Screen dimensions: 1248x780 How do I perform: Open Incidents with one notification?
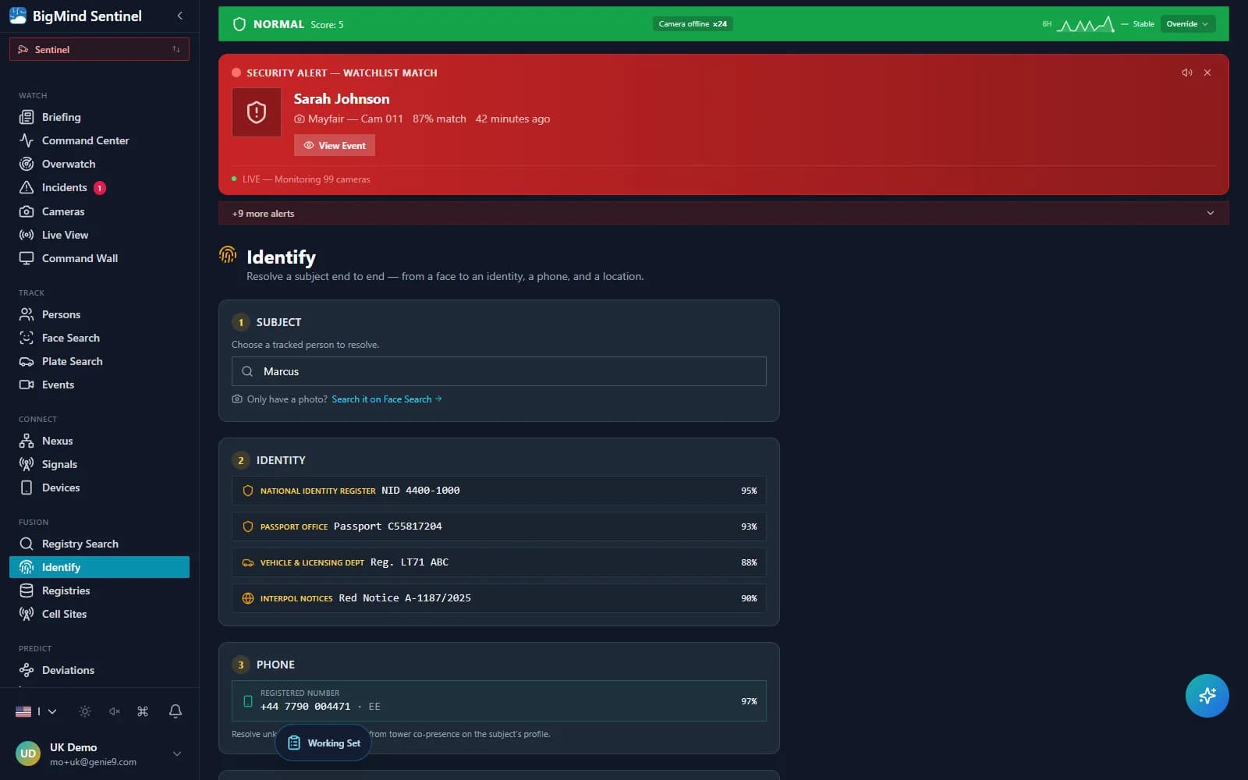99,187
